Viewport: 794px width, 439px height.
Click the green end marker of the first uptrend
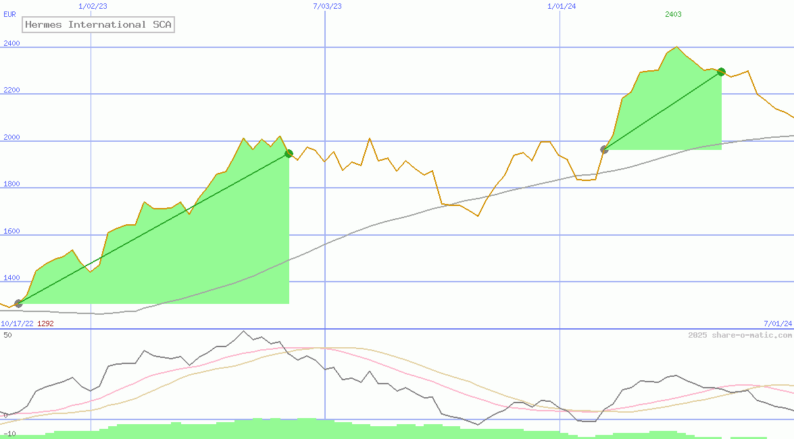[289, 153]
